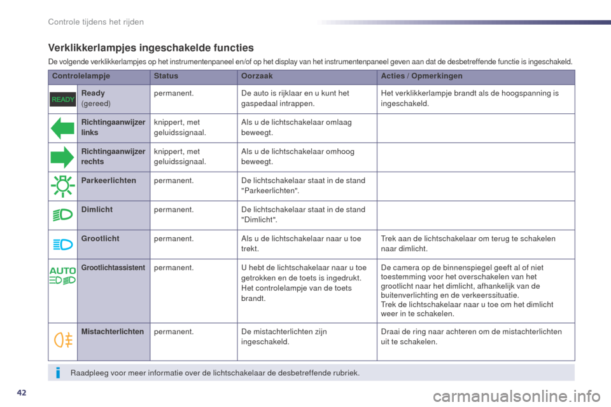
Task: Click 'Draai de ring naar achteren' remark
Action: pyautogui.click(x=471, y=336)
